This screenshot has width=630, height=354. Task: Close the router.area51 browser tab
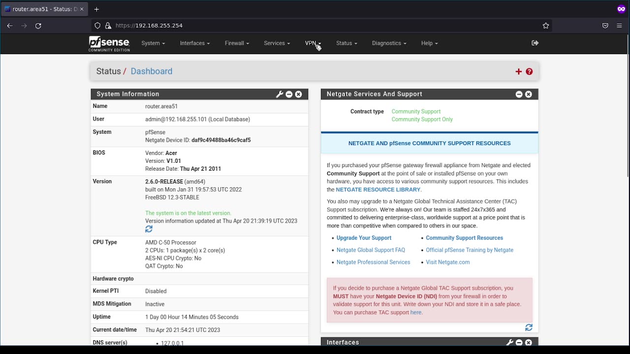[82, 9]
